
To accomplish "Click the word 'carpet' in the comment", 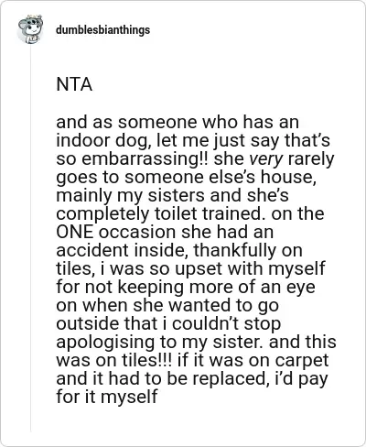I will [x=302, y=361].
